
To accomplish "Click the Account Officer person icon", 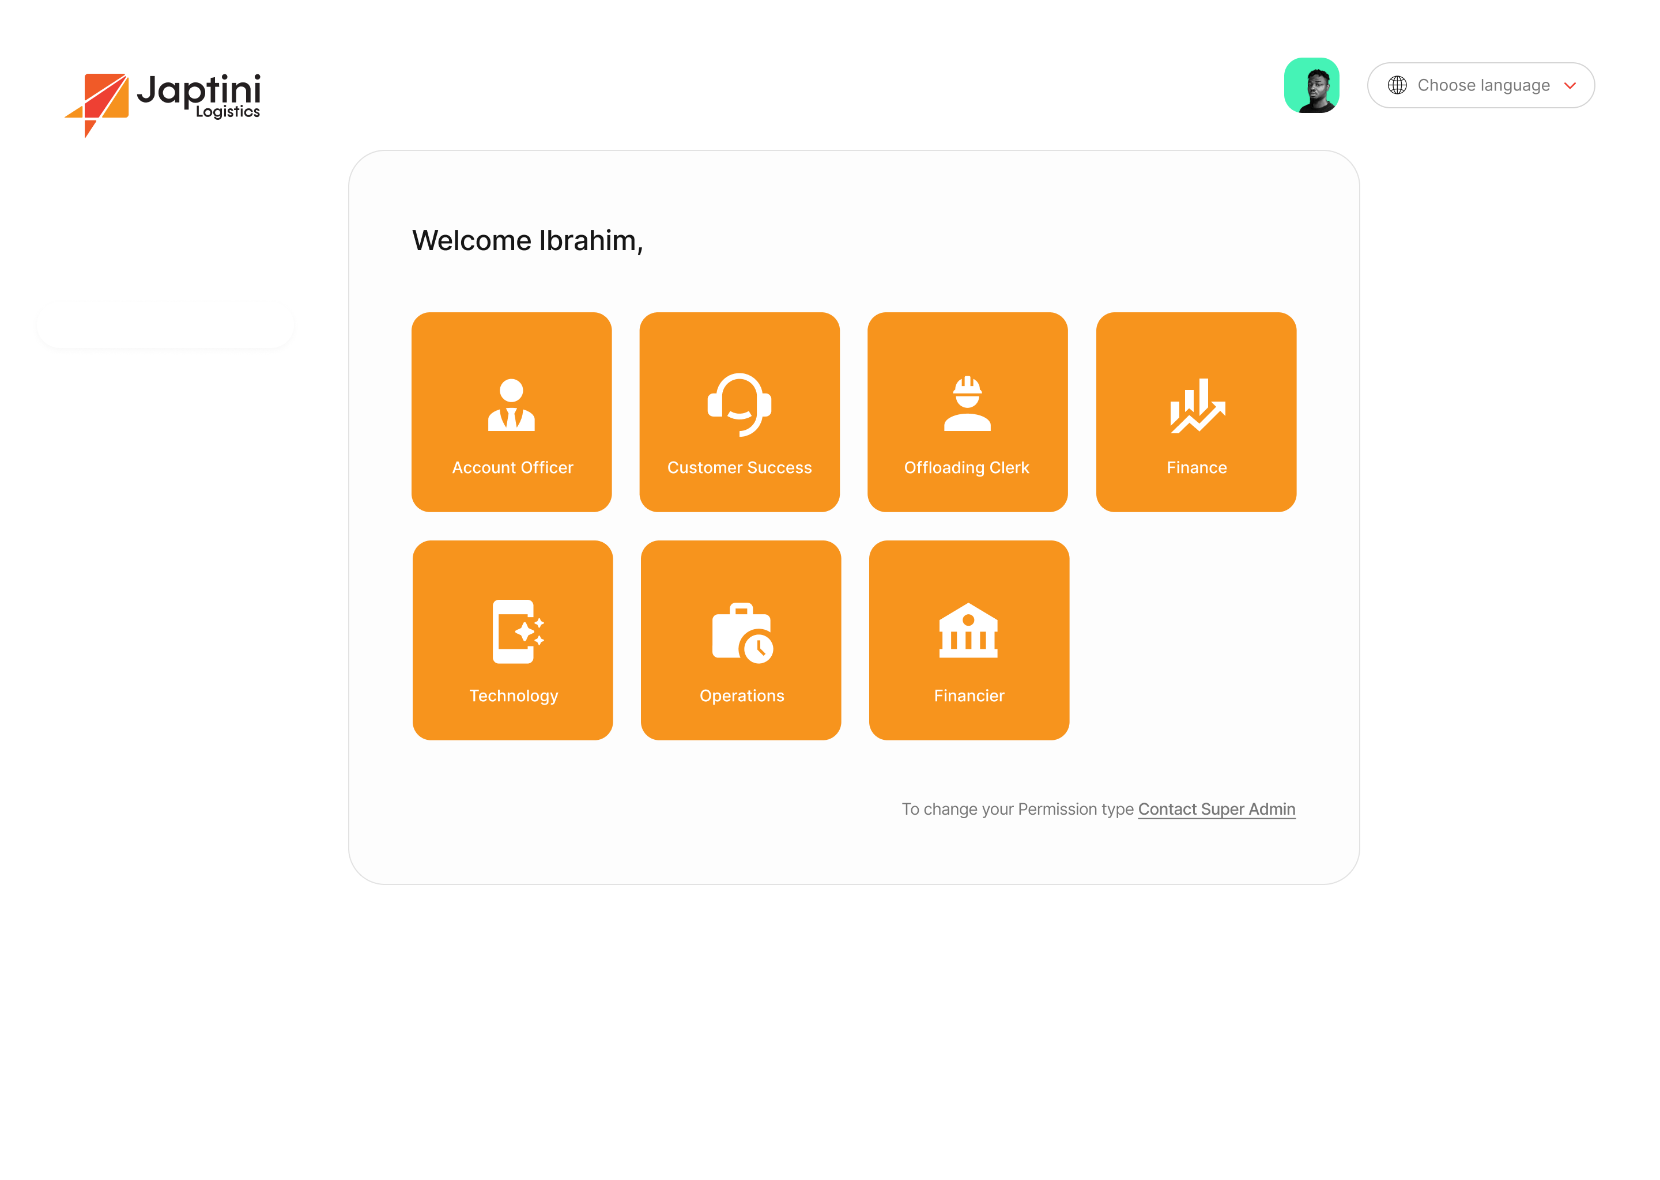I will (511, 404).
